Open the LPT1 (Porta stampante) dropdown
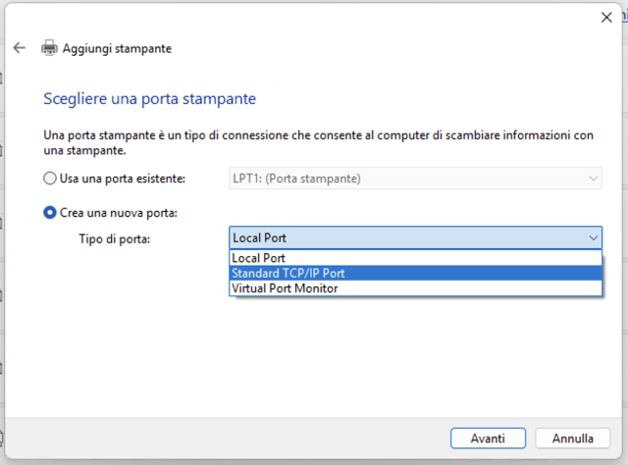 point(415,179)
